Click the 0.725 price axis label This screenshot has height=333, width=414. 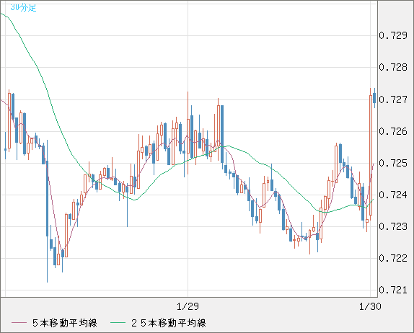(x=393, y=163)
